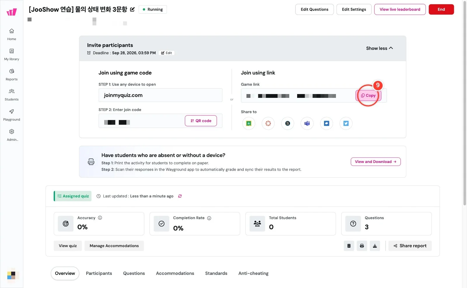Image resolution: width=467 pixels, height=288 pixels.
Task: Click the View quiz button
Action: click(68, 246)
